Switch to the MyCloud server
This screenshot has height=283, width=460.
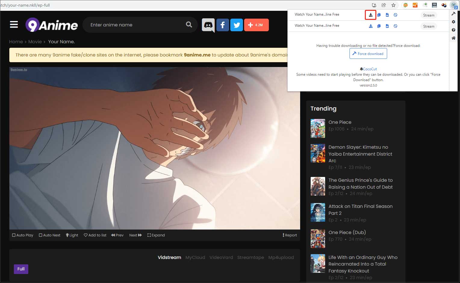[195, 257]
